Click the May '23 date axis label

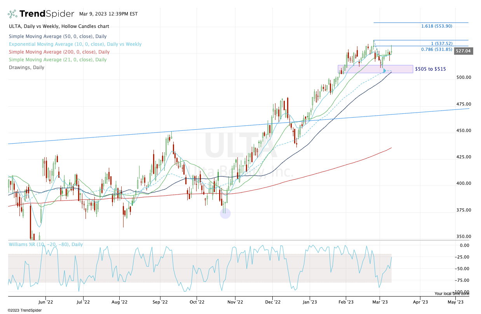point(455,301)
